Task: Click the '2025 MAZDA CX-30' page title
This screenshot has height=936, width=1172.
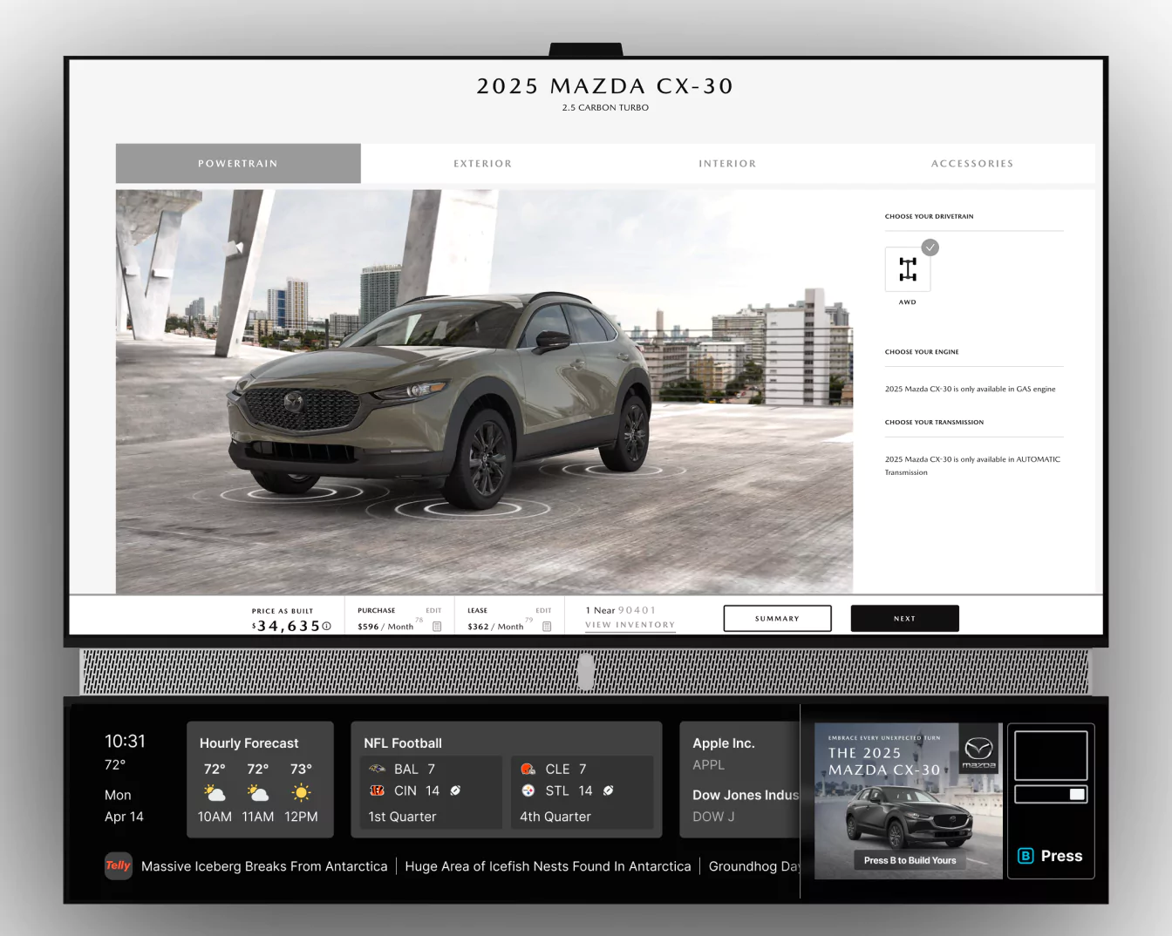Action: point(605,85)
